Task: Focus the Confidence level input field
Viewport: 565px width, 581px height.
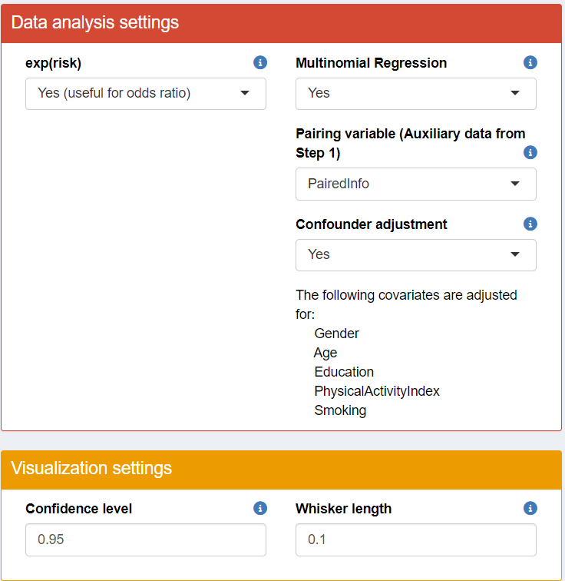Action: tap(146, 539)
